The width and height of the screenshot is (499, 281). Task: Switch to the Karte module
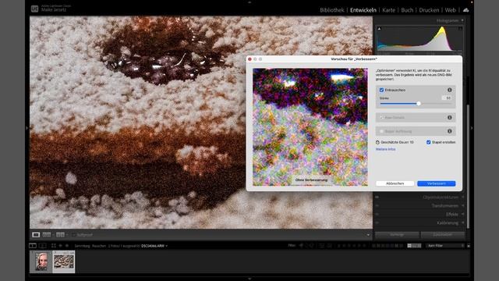pos(388,10)
